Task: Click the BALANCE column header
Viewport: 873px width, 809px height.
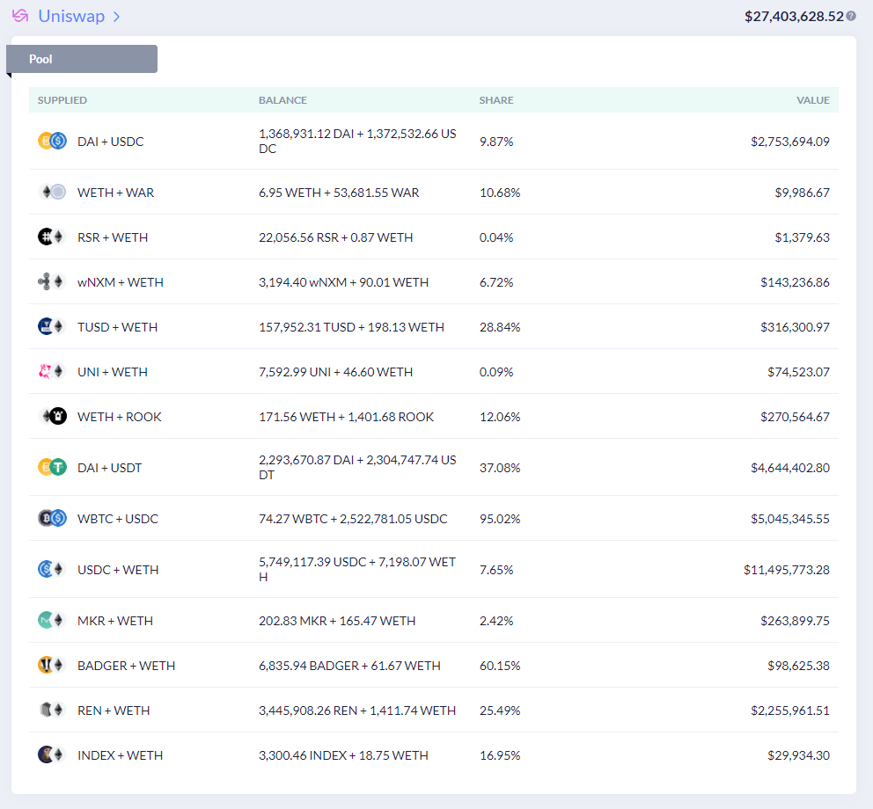Action: click(282, 100)
